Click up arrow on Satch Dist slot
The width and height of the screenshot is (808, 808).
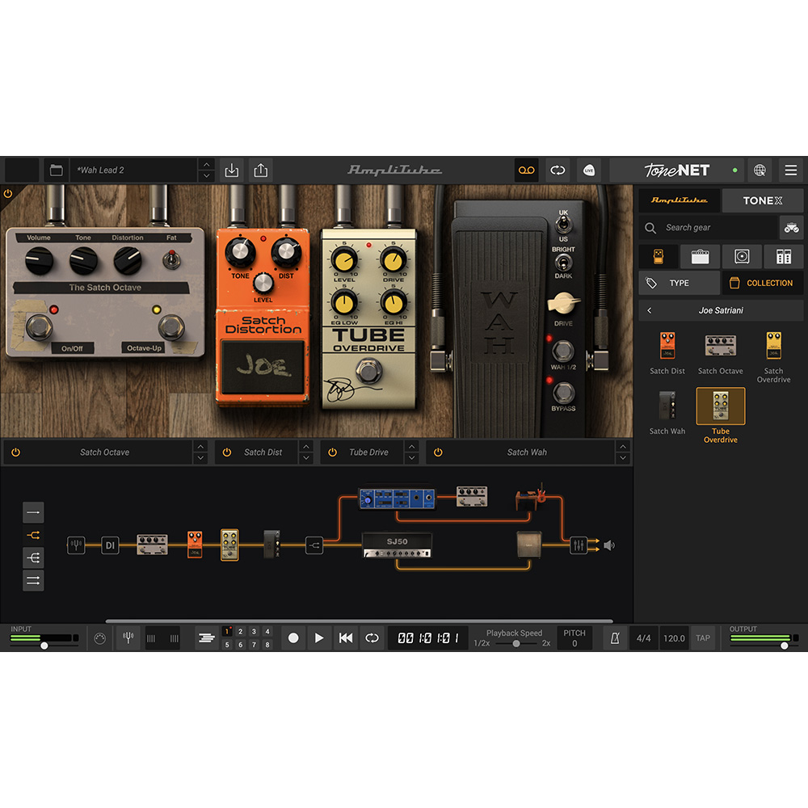306,446
